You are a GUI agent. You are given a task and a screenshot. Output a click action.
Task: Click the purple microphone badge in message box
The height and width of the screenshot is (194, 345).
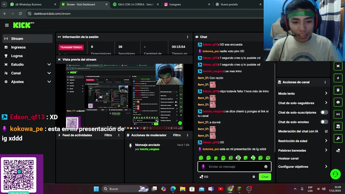point(203,167)
